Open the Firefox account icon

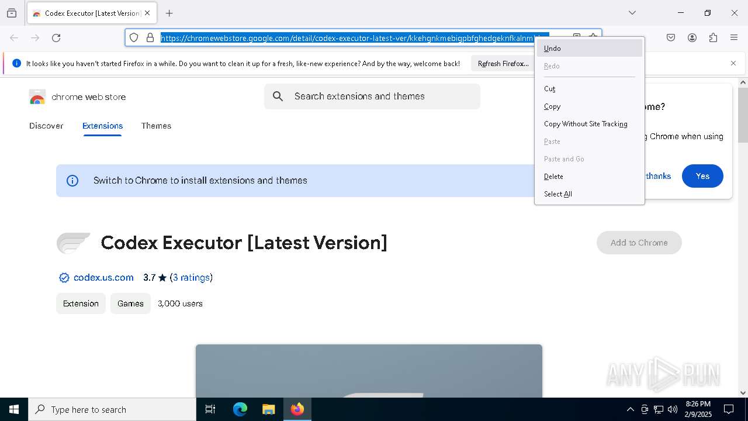[x=692, y=38]
